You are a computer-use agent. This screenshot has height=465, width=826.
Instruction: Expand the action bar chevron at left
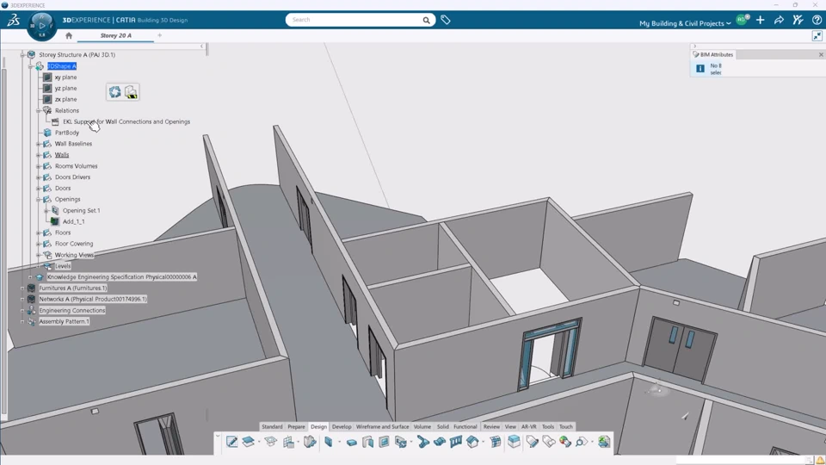218,437
